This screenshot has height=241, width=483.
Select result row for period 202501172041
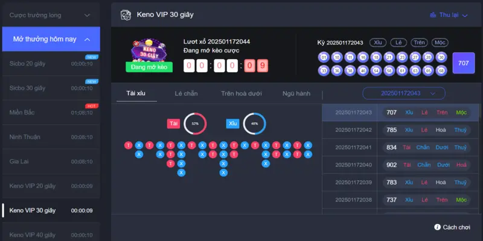[401, 148]
